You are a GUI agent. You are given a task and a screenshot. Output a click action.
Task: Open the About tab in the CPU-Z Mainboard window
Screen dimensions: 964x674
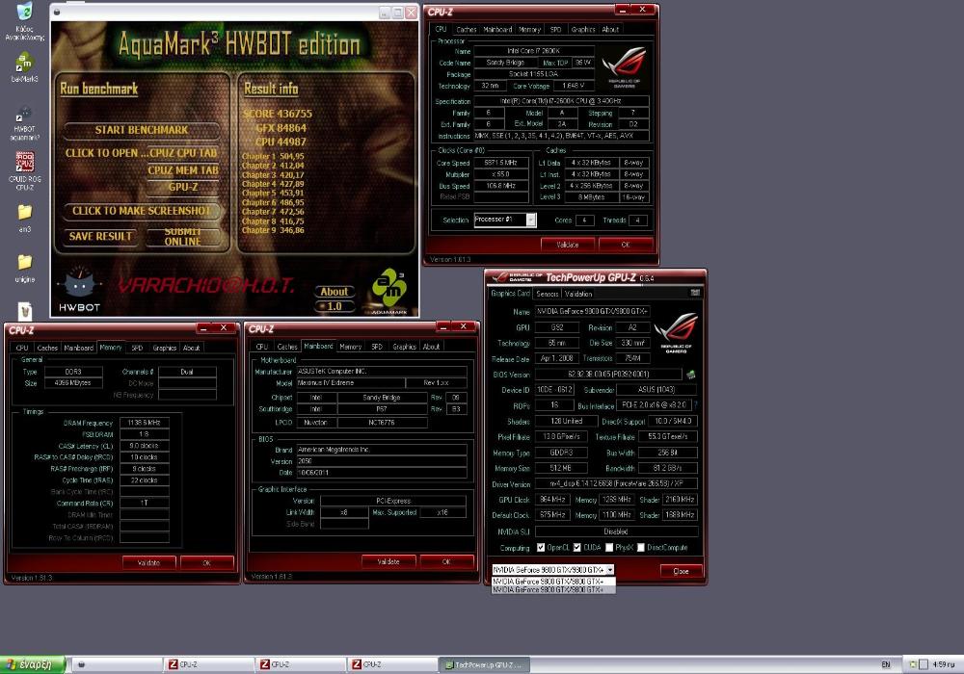(x=431, y=347)
